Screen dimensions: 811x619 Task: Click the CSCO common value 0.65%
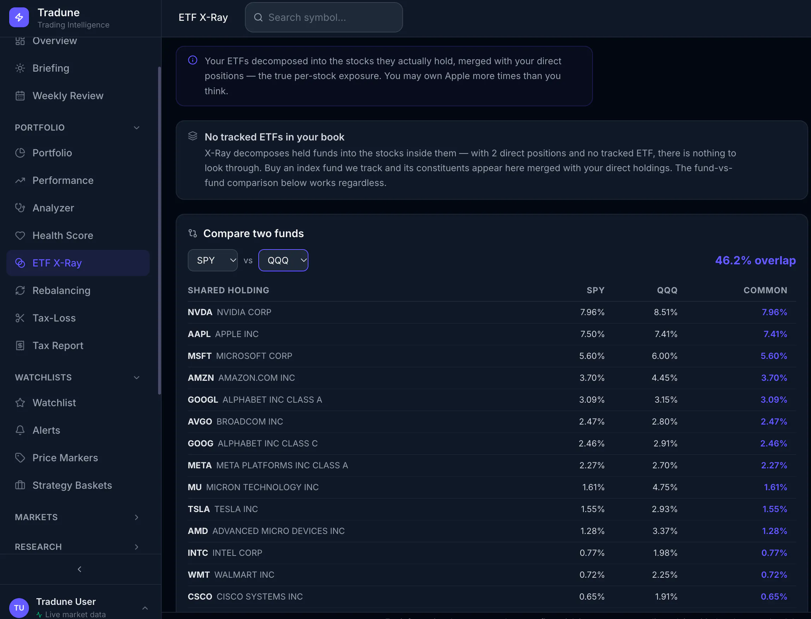[774, 596]
